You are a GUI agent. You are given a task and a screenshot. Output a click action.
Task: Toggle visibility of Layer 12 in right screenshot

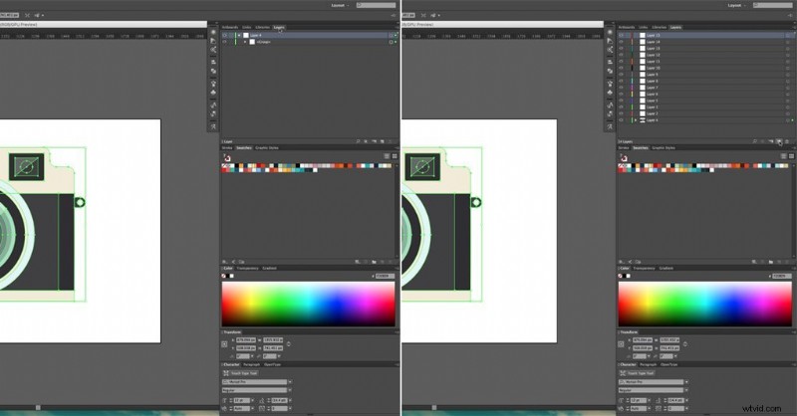click(621, 55)
